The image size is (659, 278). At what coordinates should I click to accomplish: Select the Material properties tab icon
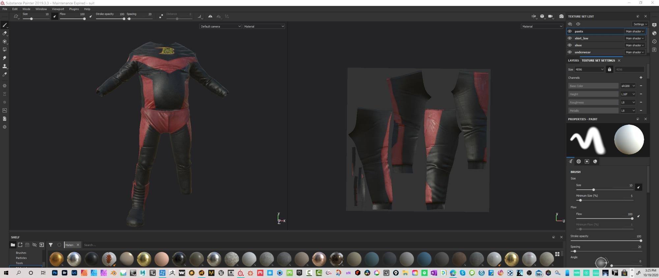[x=595, y=161]
